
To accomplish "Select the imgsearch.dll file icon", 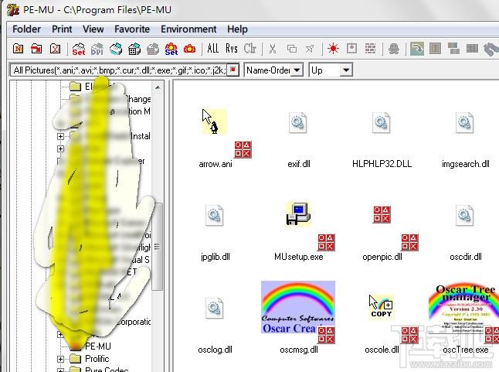I will [x=465, y=122].
